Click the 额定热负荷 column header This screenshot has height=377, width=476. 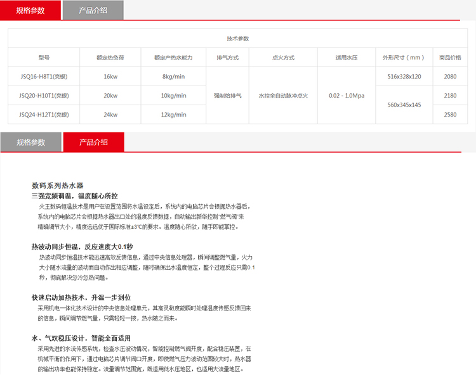click(110, 58)
